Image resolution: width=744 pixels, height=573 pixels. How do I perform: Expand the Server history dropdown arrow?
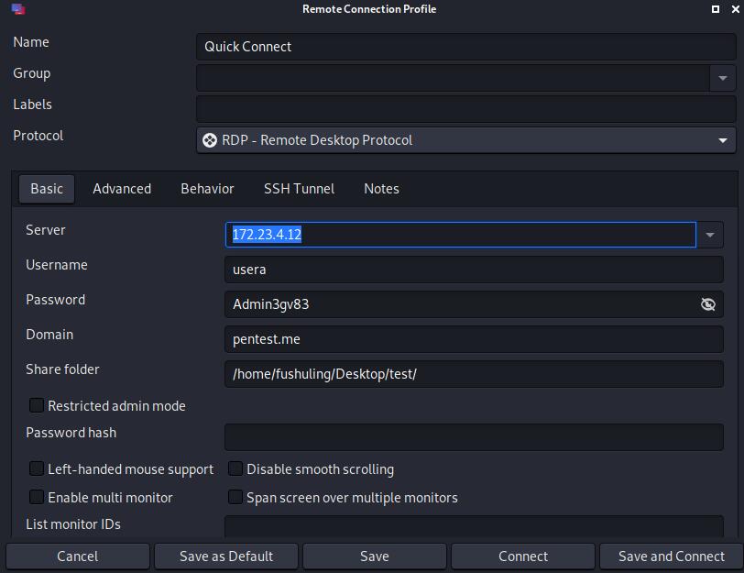[709, 235]
